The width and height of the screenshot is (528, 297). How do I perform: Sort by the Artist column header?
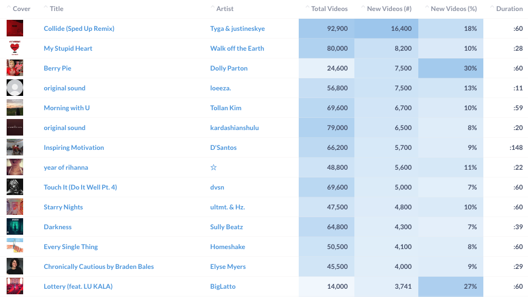(x=225, y=9)
